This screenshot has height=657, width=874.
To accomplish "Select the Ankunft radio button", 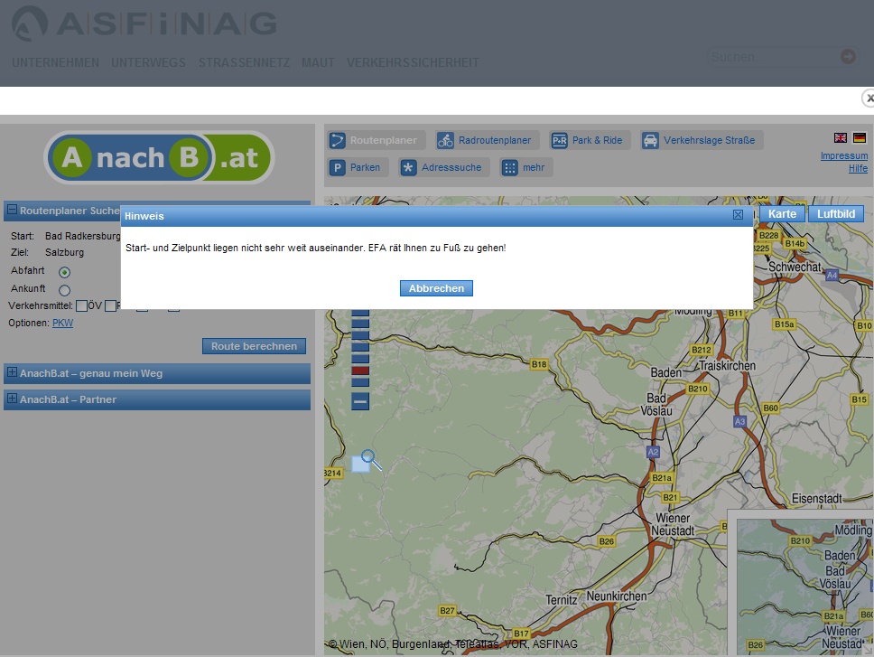I will point(63,289).
